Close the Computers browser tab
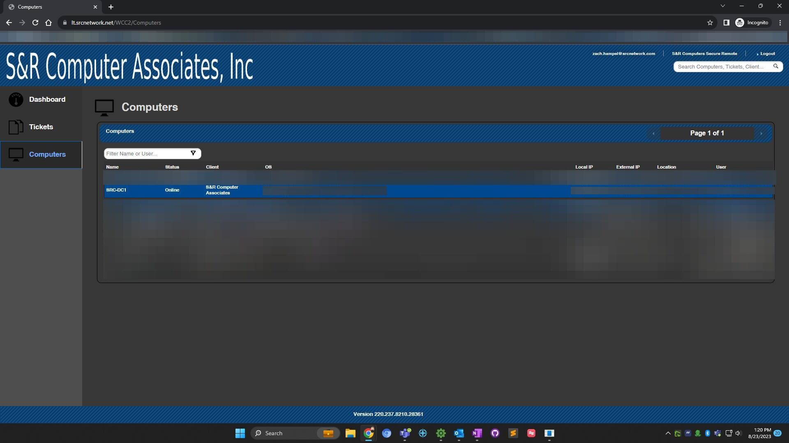The height and width of the screenshot is (443, 789). coord(95,7)
